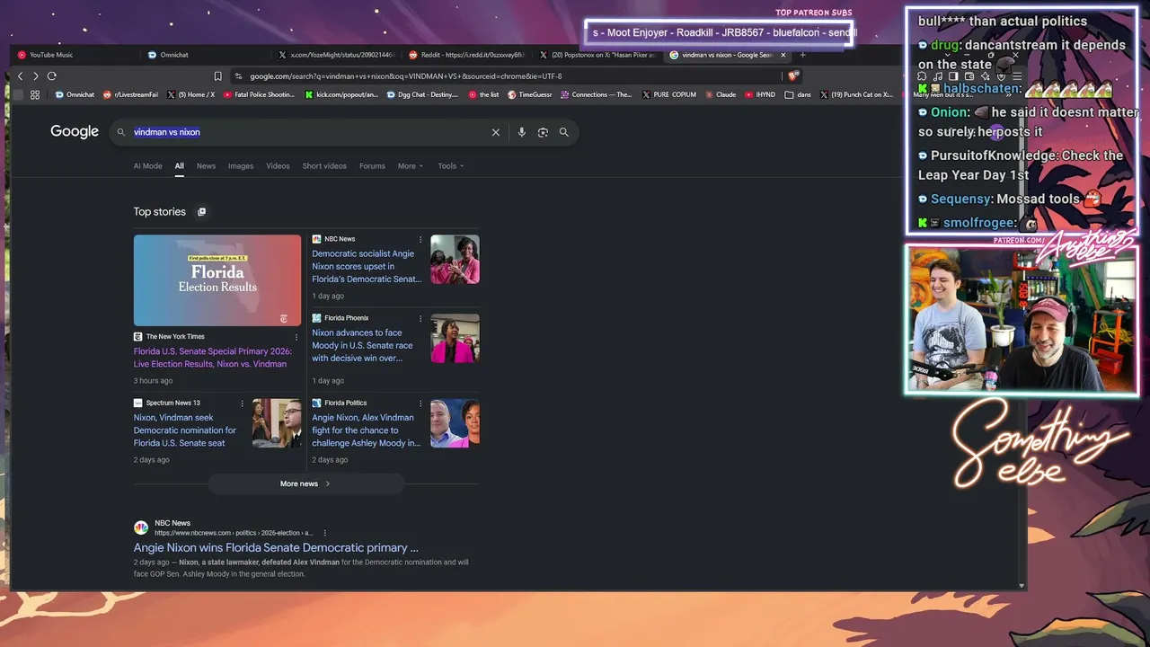Open the (19) Punch Cat on X bookmark
Image resolution: width=1150 pixels, height=647 pixels.
(x=857, y=94)
